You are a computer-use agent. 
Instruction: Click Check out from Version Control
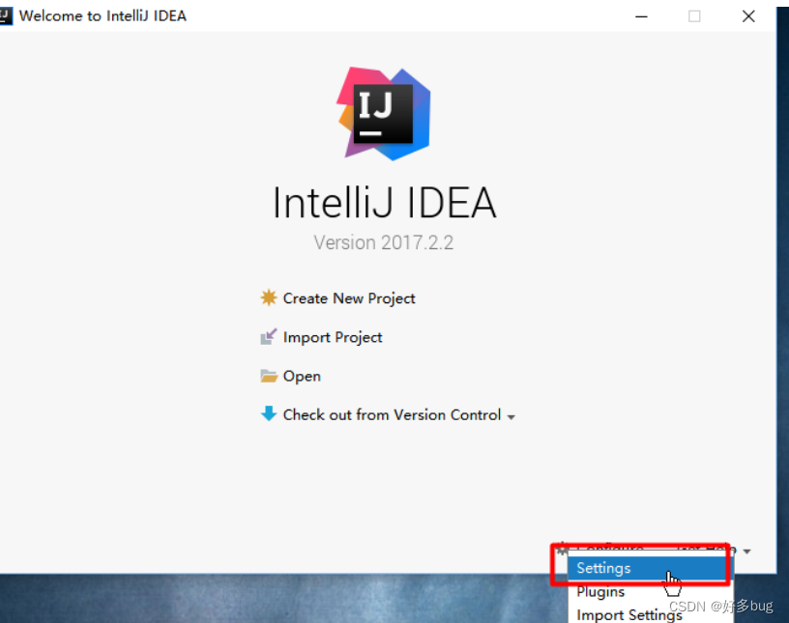click(x=392, y=414)
